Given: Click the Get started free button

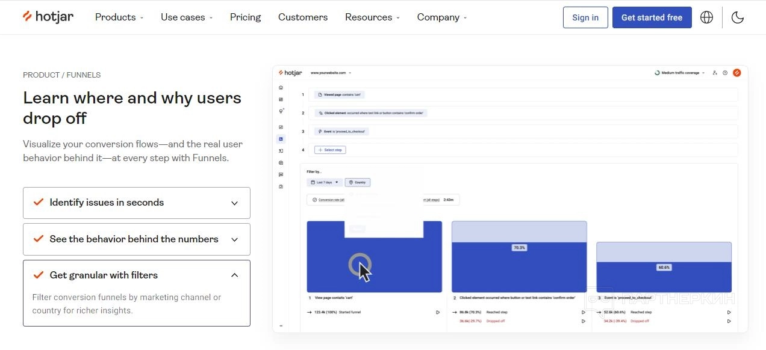Looking at the screenshot, I should coord(652,17).
